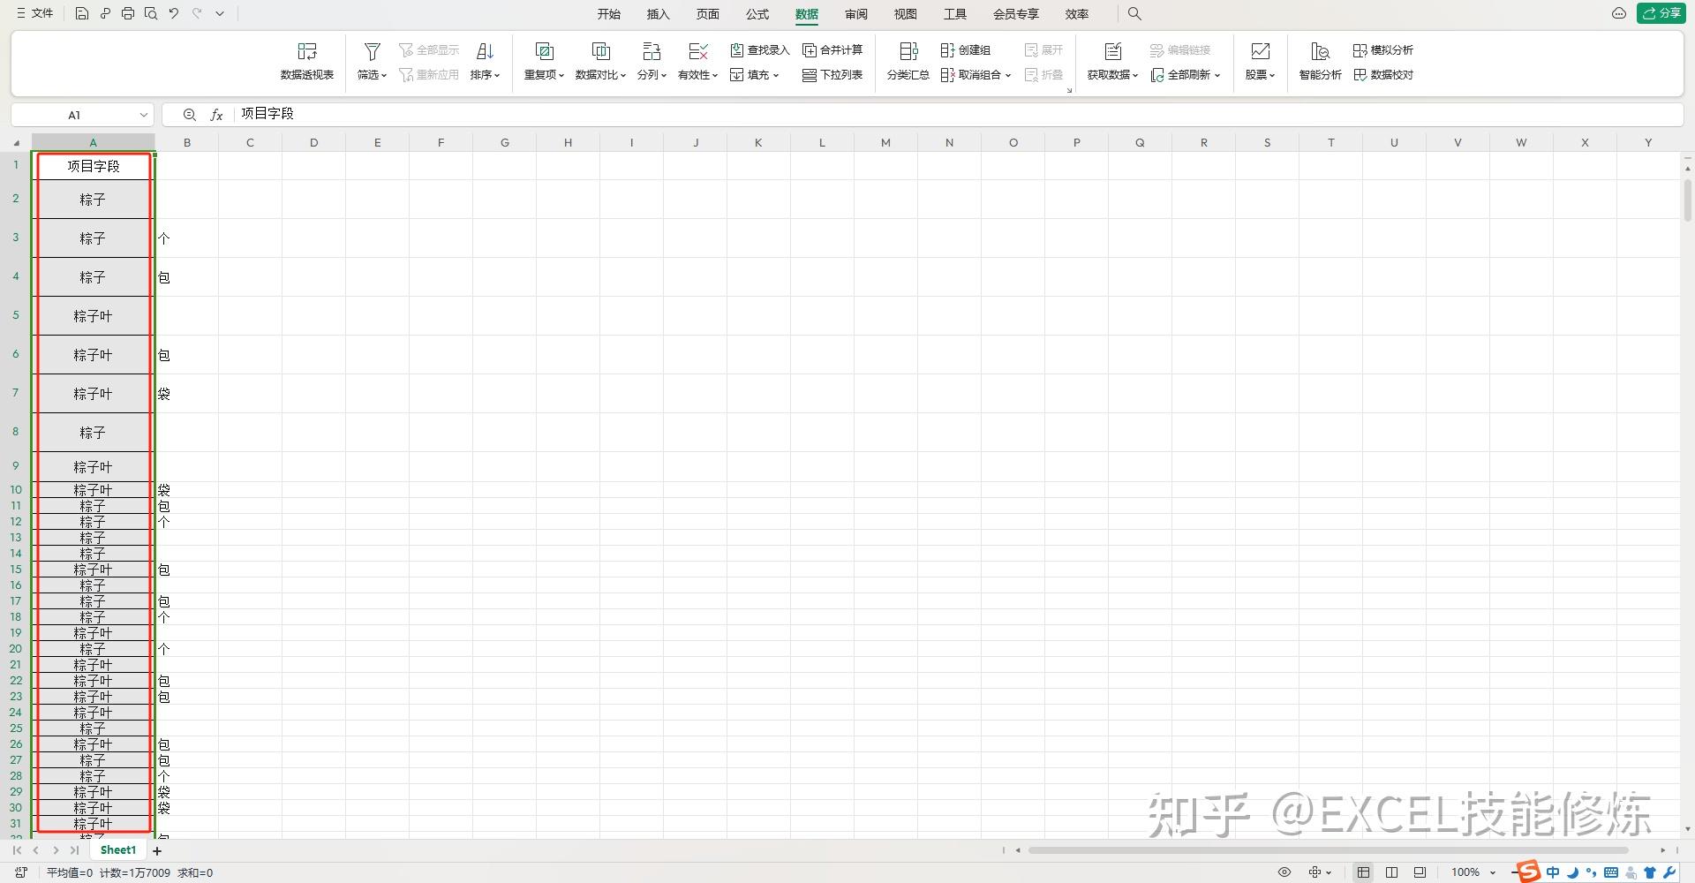Switch to the 页面 tab
Image resolution: width=1695 pixels, height=883 pixels.
pyautogui.click(x=707, y=14)
